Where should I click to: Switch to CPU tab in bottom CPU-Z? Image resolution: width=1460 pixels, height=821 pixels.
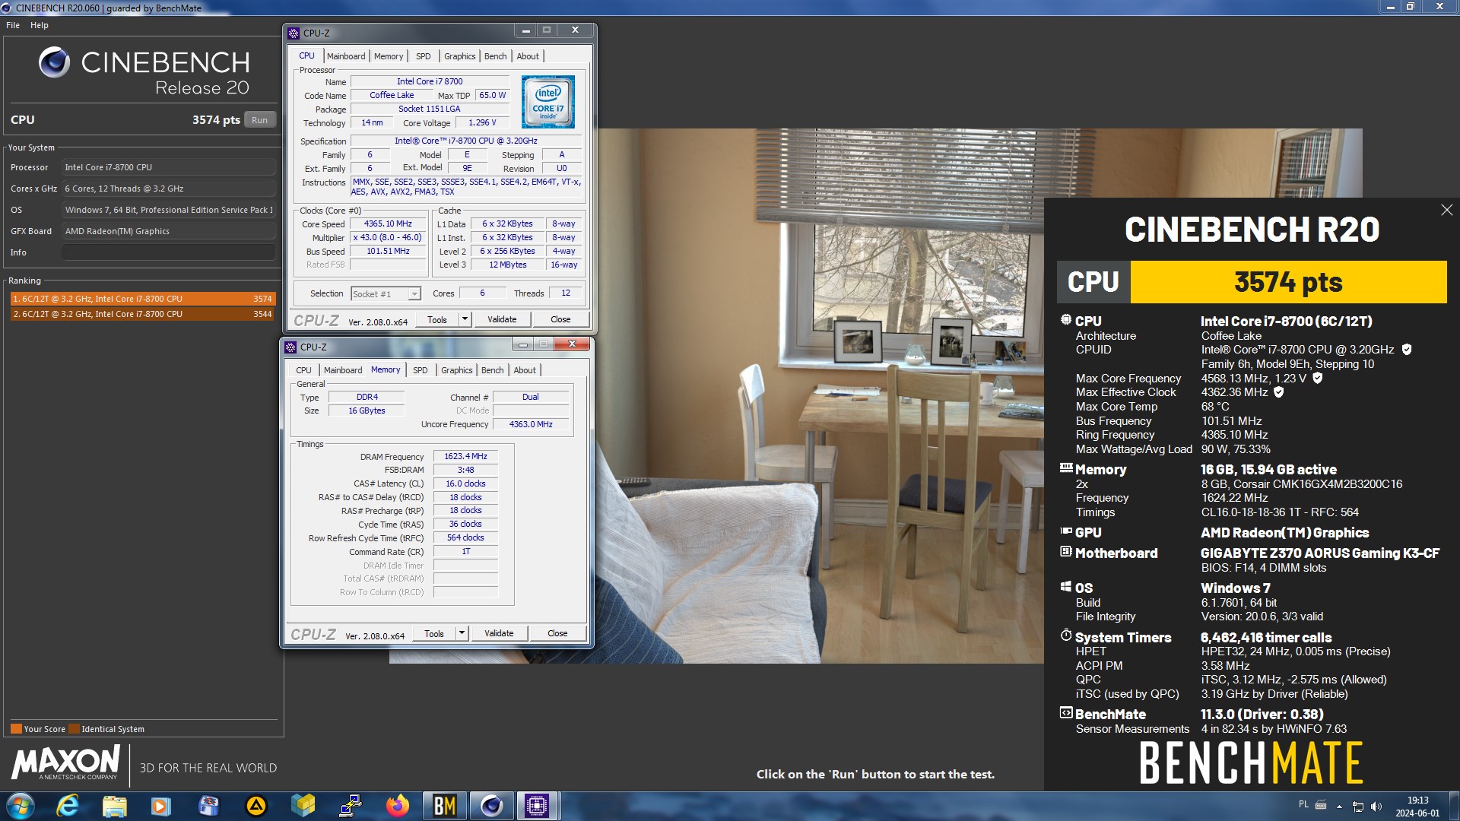[303, 370]
